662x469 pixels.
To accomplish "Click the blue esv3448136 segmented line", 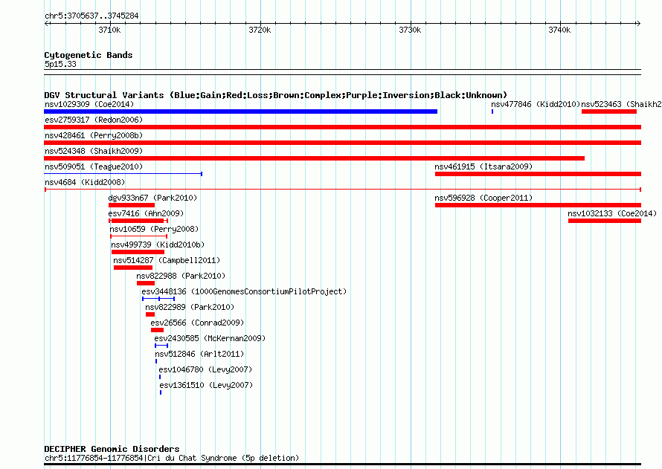I will coord(158,299).
